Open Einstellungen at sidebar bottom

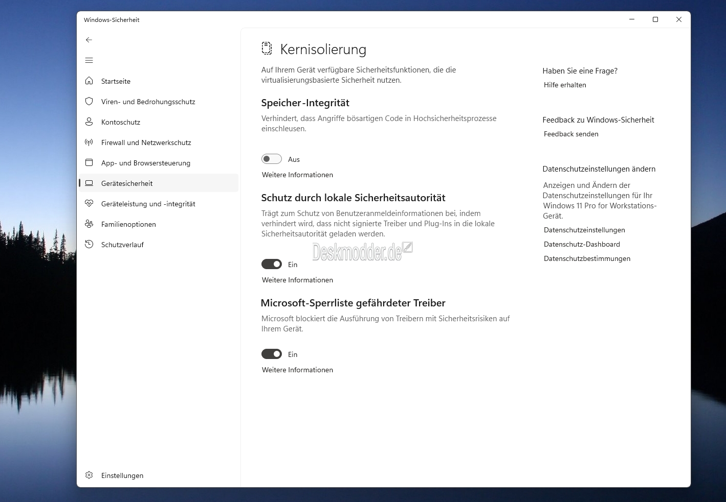pos(159,475)
